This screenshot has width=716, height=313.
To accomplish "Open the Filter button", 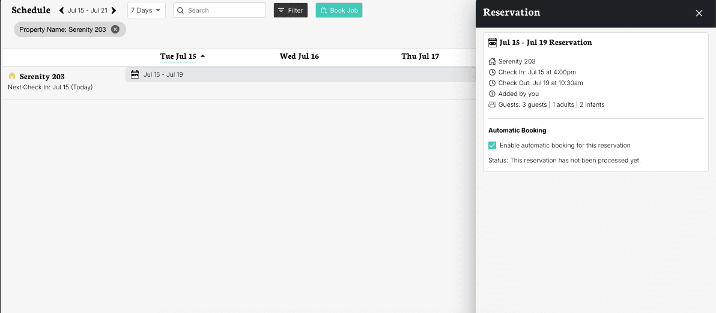I will [291, 11].
